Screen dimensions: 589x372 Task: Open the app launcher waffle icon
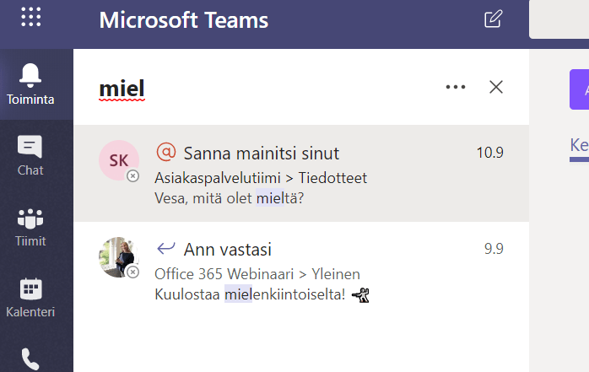coord(30,19)
